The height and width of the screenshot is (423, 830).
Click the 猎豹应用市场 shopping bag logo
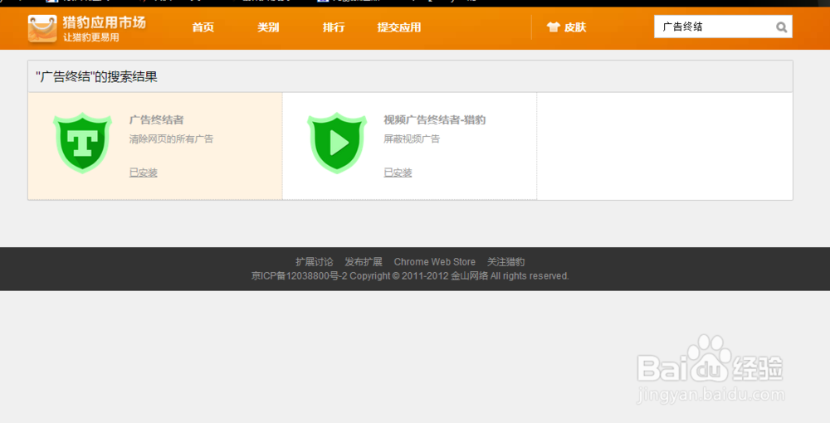(42, 28)
